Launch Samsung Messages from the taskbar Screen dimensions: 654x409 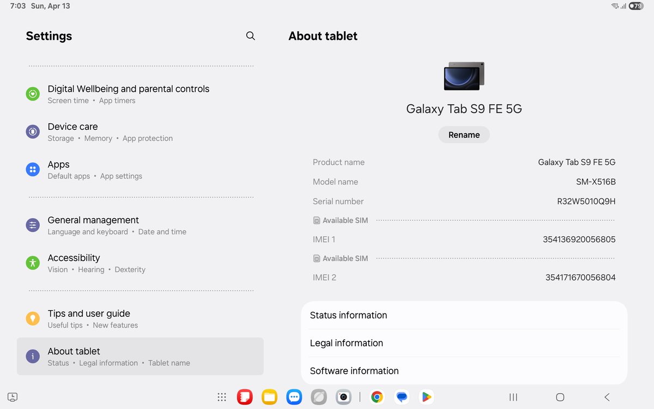pos(294,397)
